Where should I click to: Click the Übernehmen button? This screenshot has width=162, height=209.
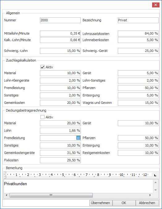click(x=101, y=203)
